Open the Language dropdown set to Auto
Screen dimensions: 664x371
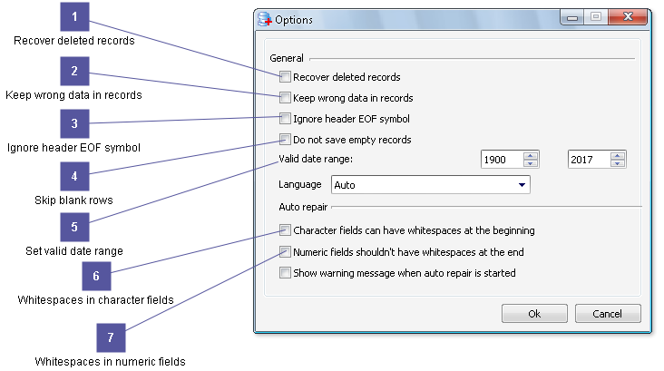coord(429,185)
